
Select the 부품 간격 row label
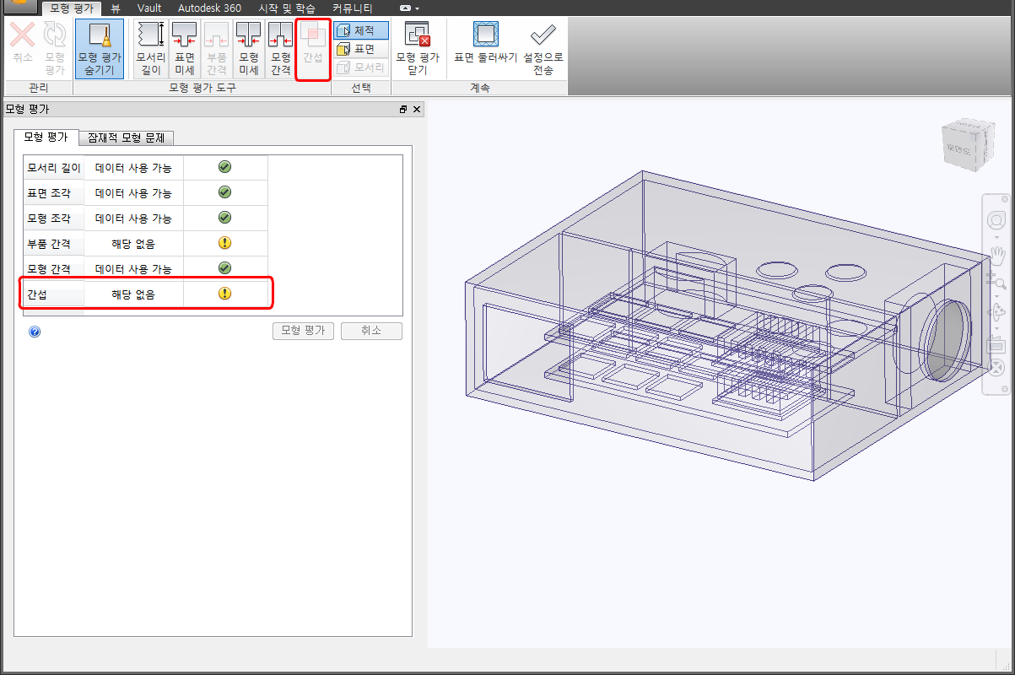coord(53,244)
